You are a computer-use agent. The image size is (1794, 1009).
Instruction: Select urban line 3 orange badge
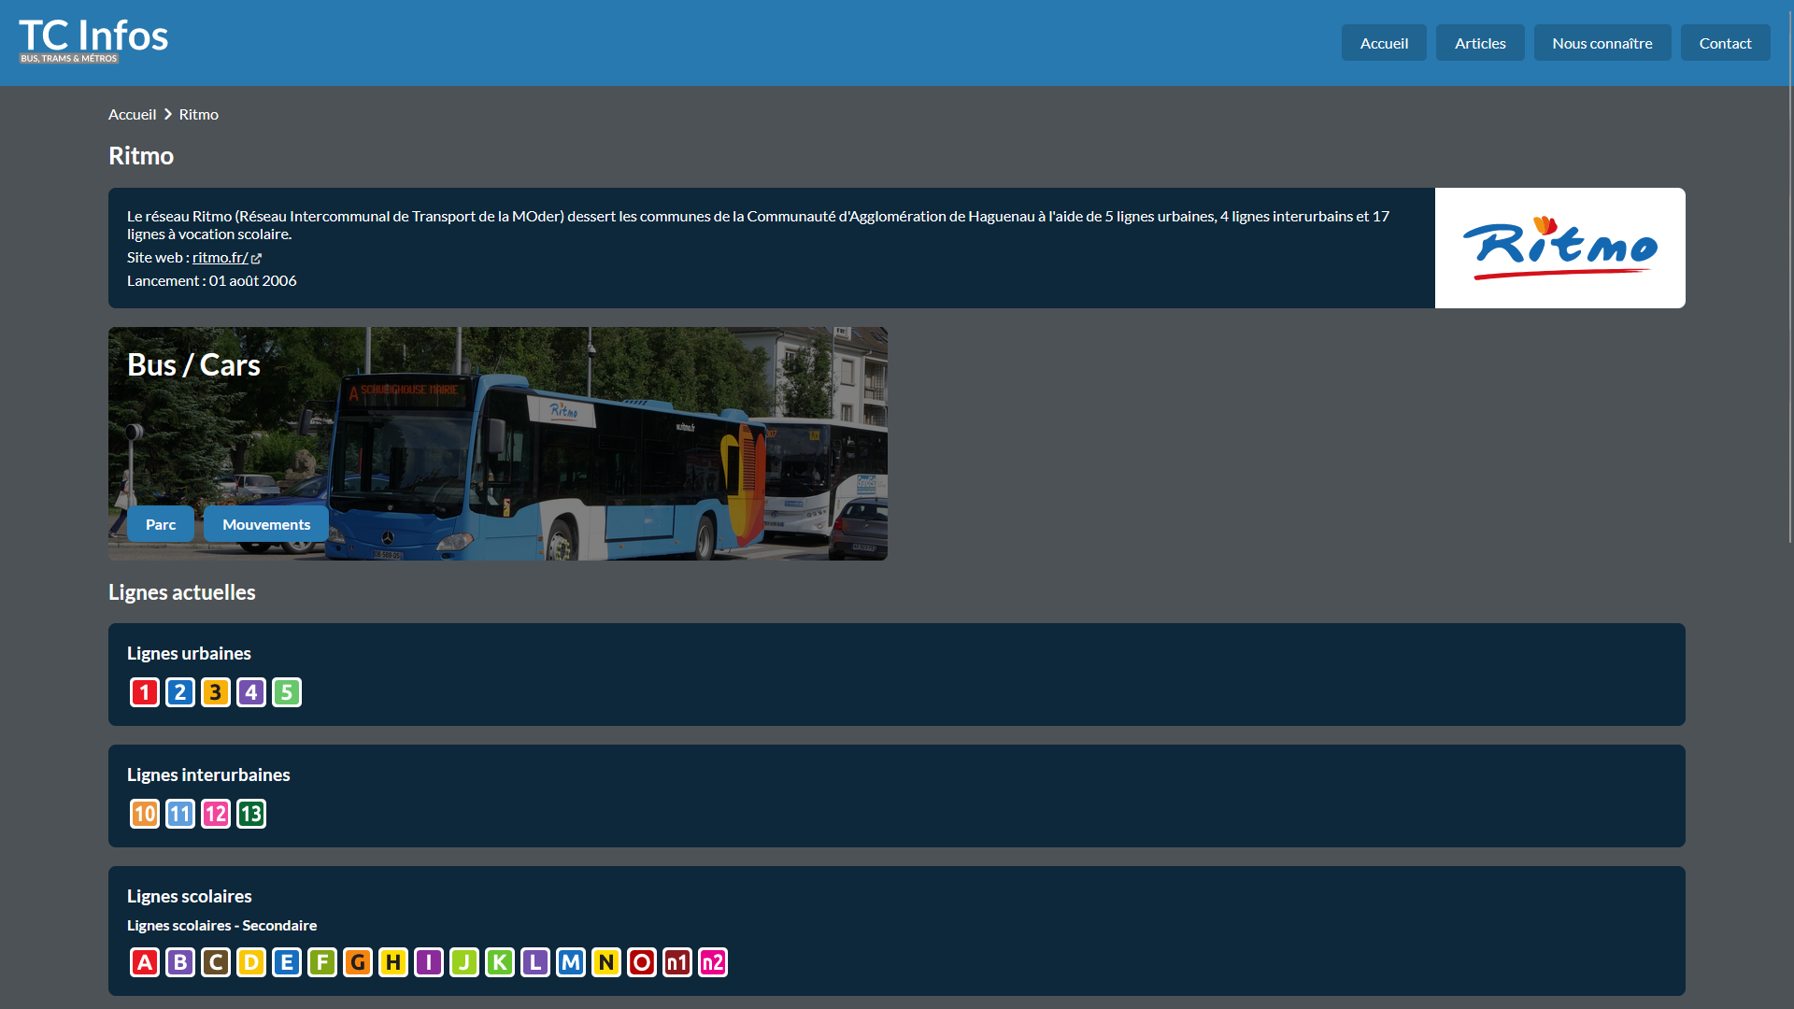[216, 692]
